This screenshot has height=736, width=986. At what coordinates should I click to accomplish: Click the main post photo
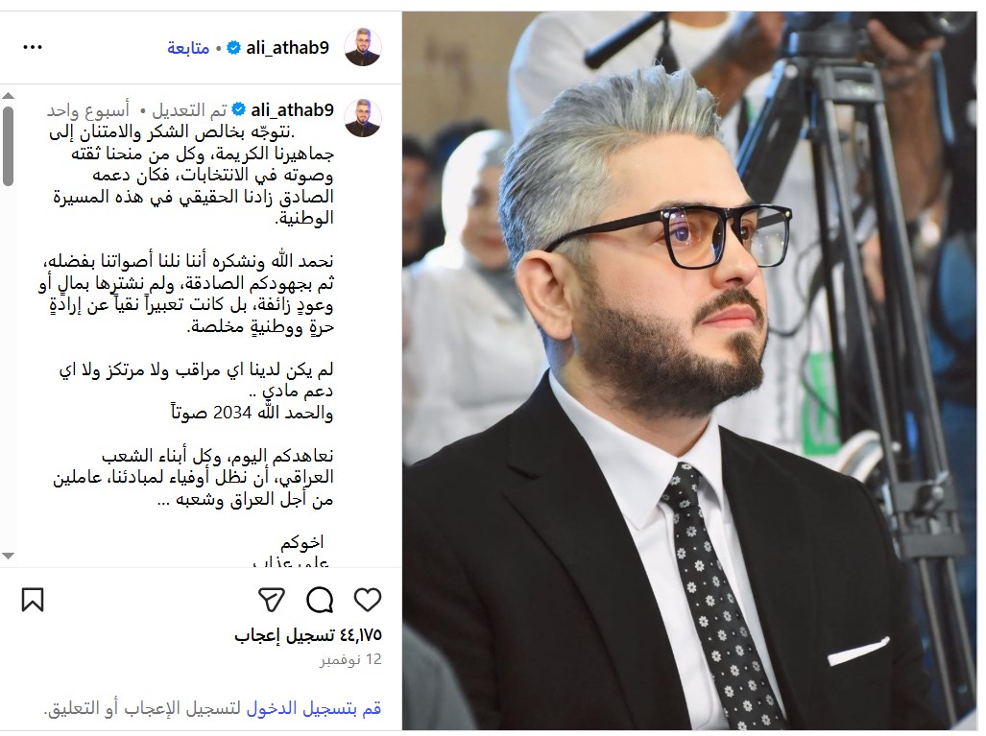point(690,370)
